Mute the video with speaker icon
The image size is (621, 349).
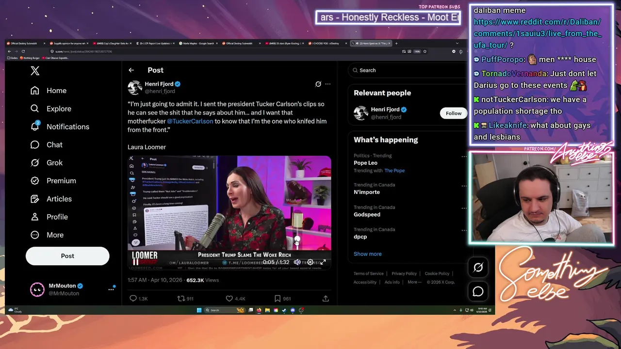point(297,262)
